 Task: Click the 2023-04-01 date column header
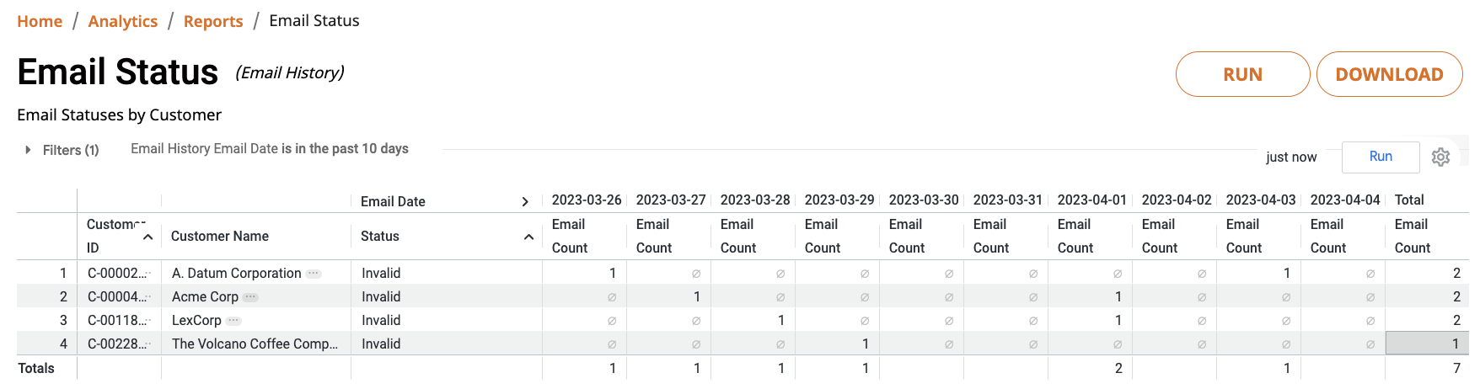pyautogui.click(x=1091, y=200)
